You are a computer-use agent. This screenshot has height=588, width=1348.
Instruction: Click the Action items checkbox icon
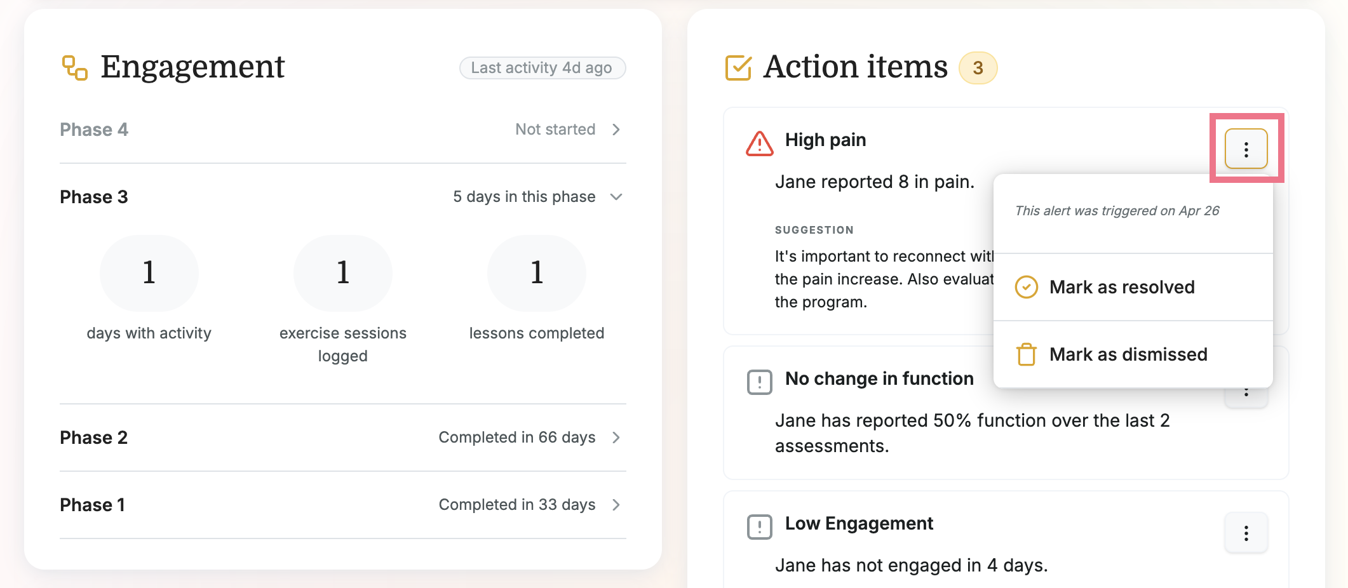[x=738, y=68]
